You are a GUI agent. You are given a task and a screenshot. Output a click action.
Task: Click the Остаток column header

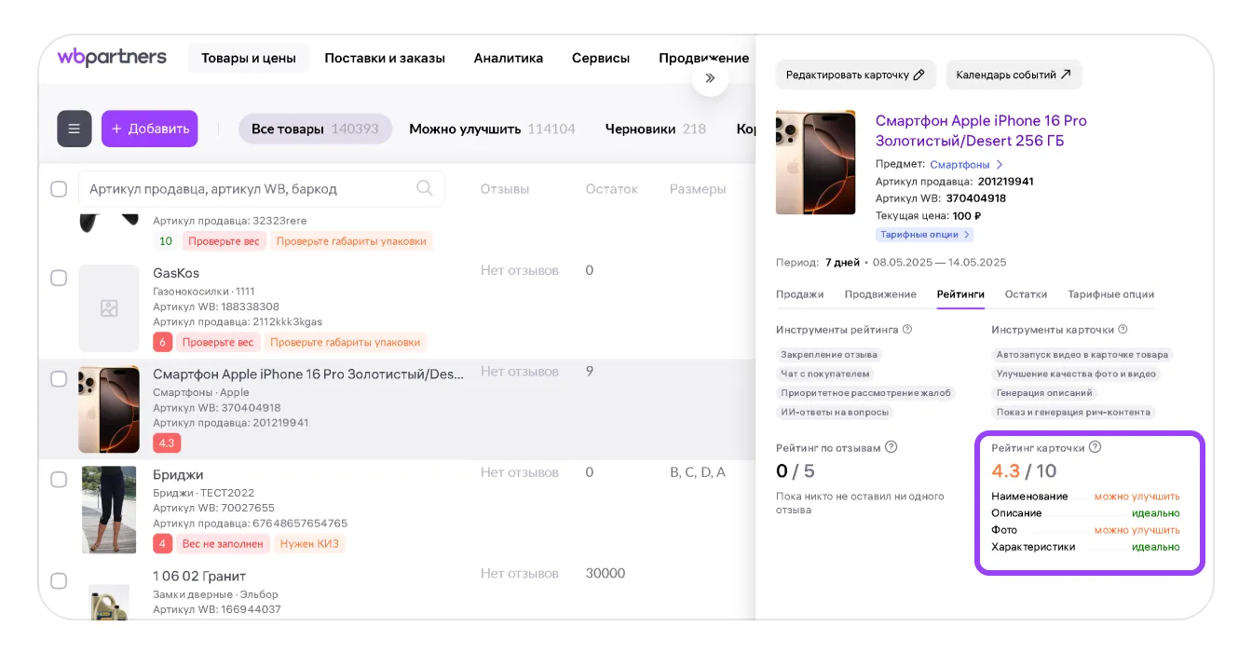pos(612,189)
